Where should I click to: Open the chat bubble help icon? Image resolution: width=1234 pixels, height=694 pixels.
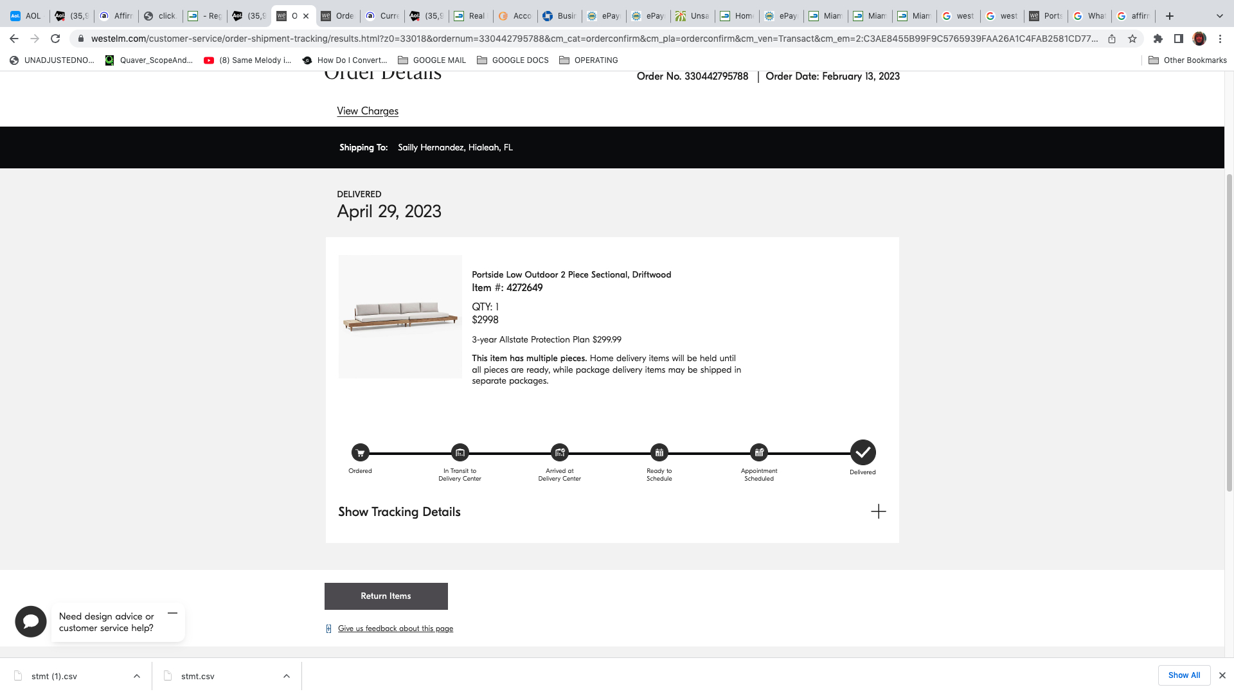31,621
